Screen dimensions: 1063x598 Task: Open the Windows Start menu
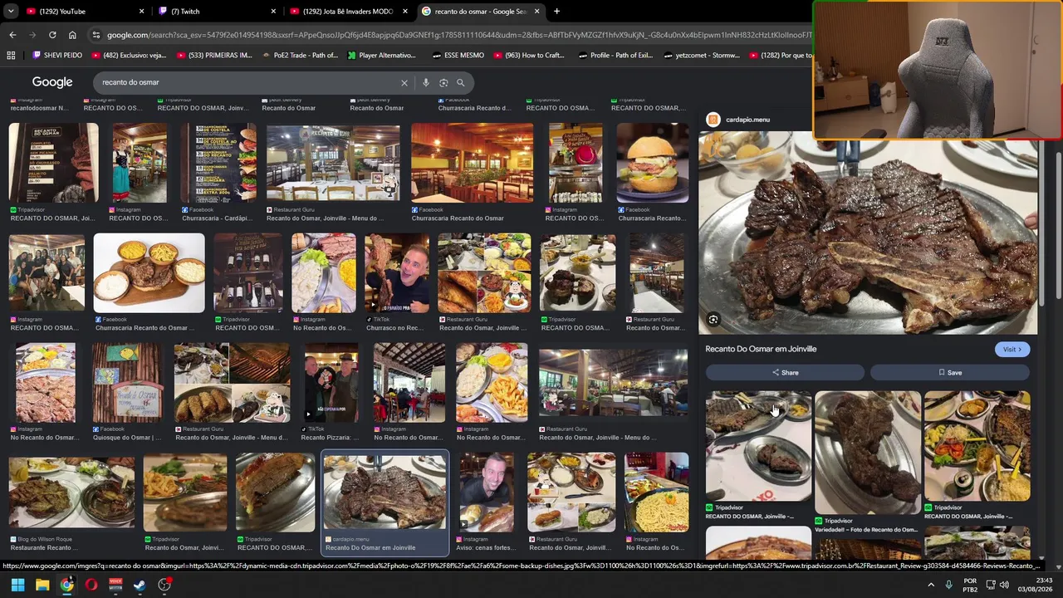point(17,585)
